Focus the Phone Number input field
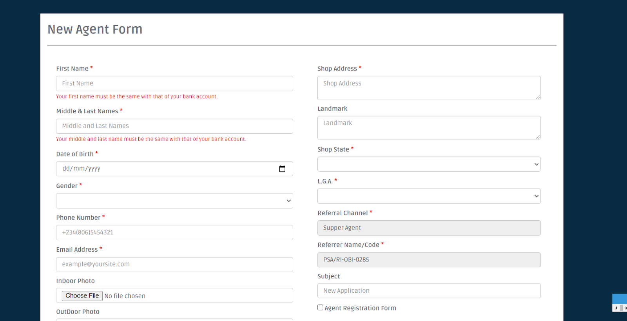627x321 pixels. pyautogui.click(x=174, y=232)
